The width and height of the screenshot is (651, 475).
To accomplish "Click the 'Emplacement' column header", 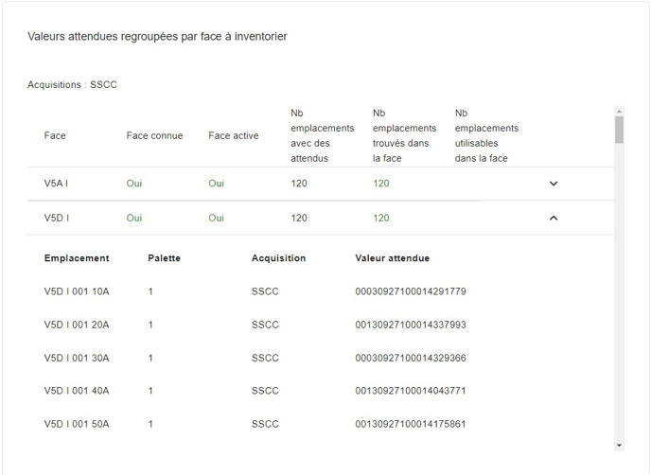I will 77,258.
